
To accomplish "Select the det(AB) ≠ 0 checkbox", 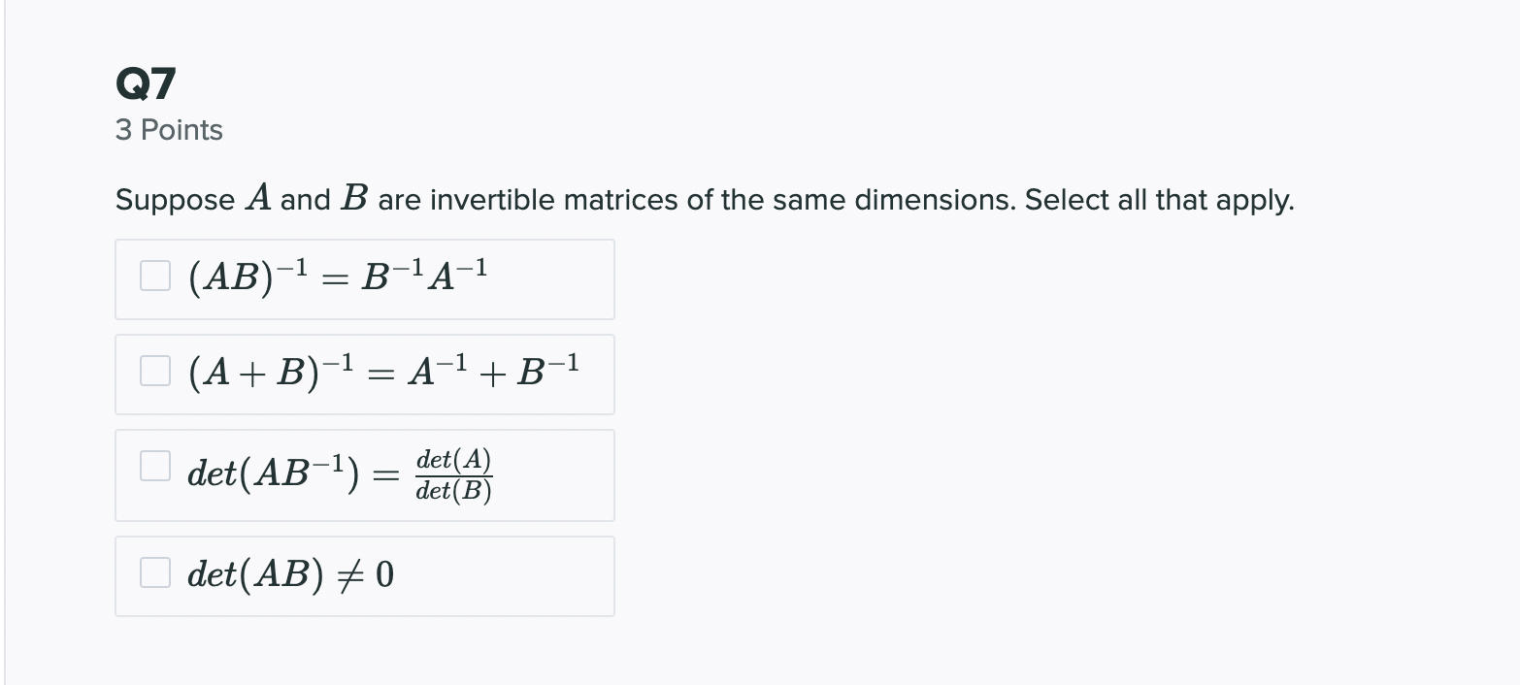I will click(155, 573).
